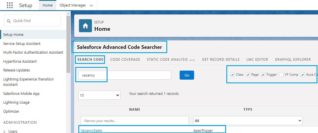Screen dimensions: 318x133
Task: Switch to the CODE COVERAGE tab
Action: tap(125, 60)
